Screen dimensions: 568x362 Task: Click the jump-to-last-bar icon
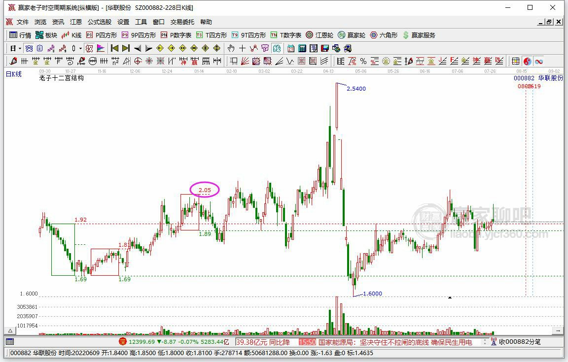click(x=126, y=48)
